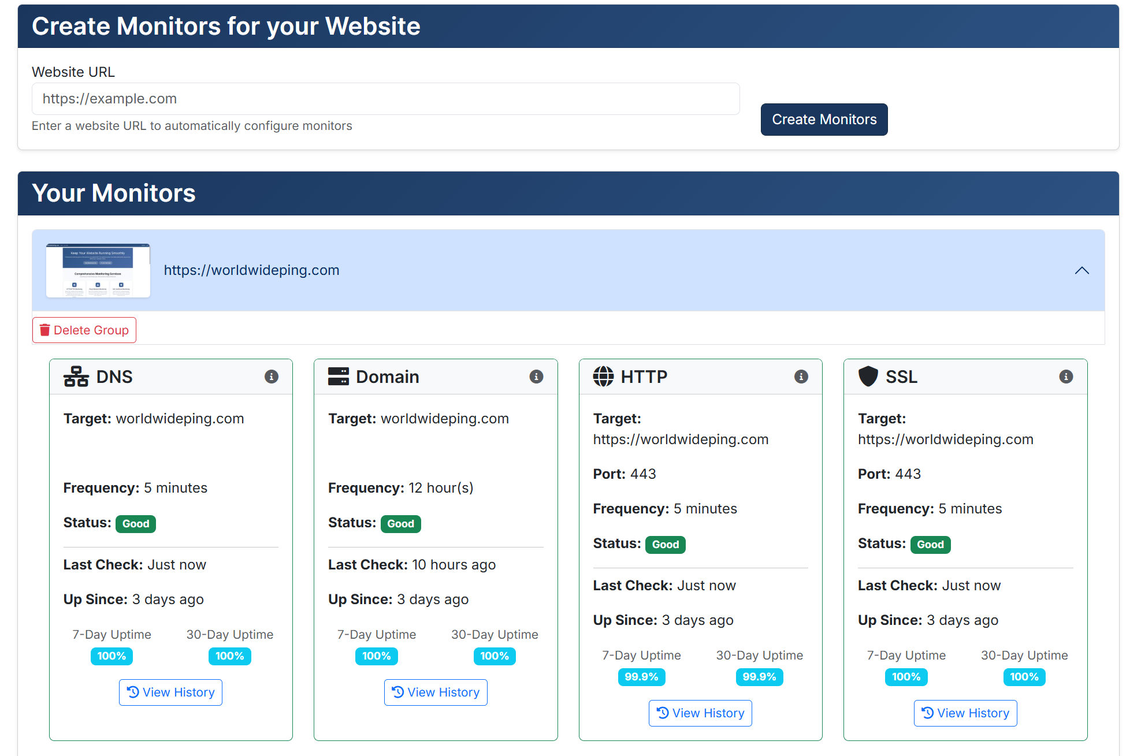Click Delete Group for worldwideping.com
Viewport: 1141px width, 756px height.
84,330
